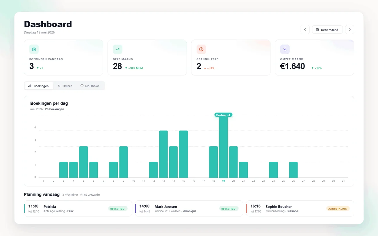
Task: Select the chart bar for day 19
Action: (223, 146)
